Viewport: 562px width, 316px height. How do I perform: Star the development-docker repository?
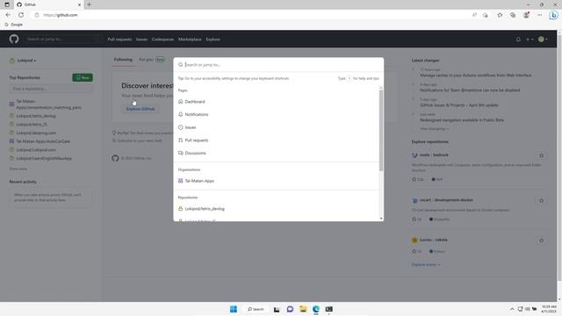coord(541,201)
